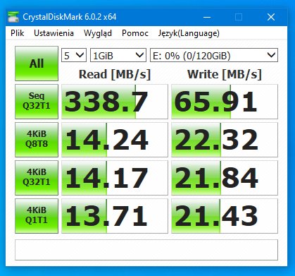Viewport: 295px width, 276px height.
Task: Expand the test size dropdown showing 1GiB
Action: tap(118, 55)
